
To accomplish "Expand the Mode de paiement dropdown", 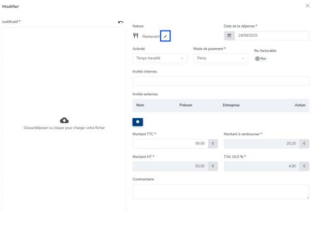I will [x=221, y=59].
